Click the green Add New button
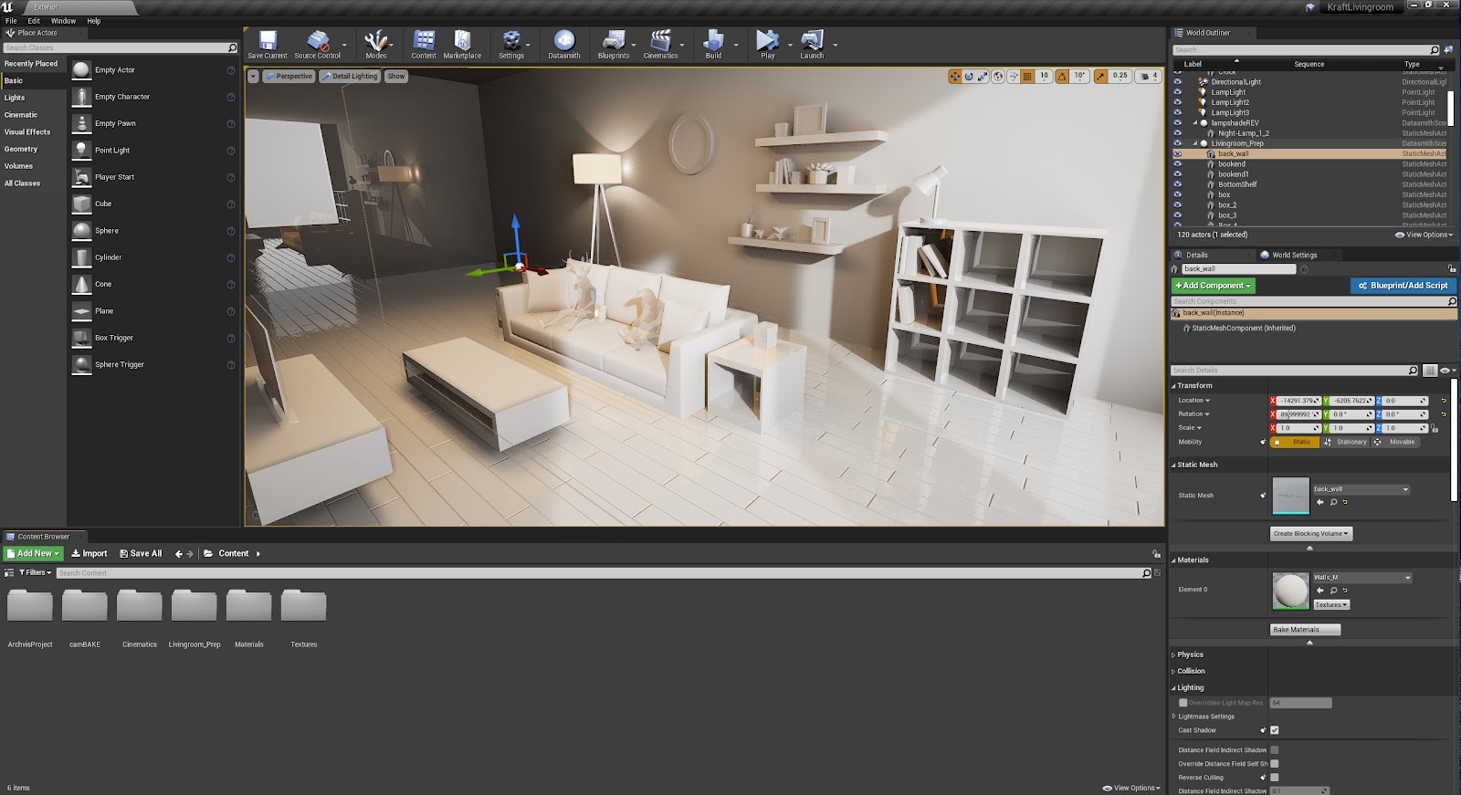The height and width of the screenshot is (795, 1461). 34,553
